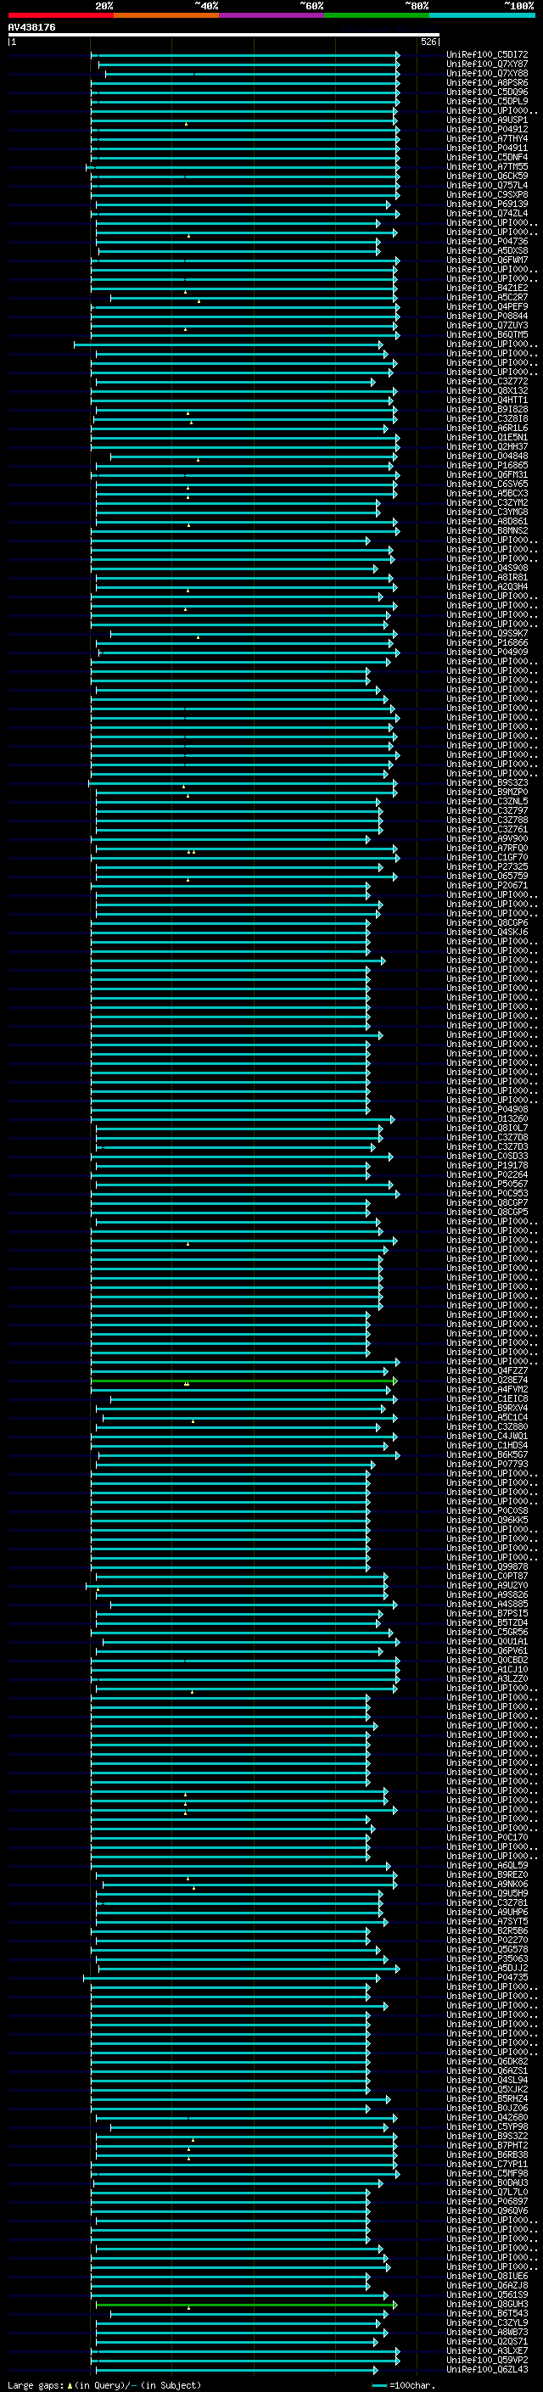Select label UniRef100_B9S3Z3
The height and width of the screenshot is (2392, 543).
point(487,783)
